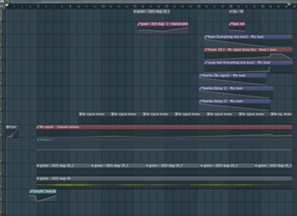Open automation icon of Raum Mix level clip
This screenshot has width=297, height=216.
(x=206, y=37)
